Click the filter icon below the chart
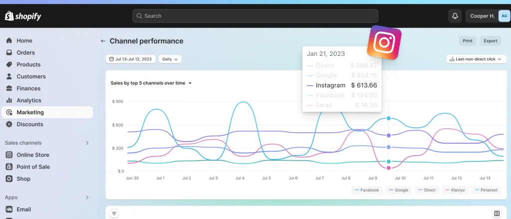The image size is (511, 219). (x=114, y=214)
